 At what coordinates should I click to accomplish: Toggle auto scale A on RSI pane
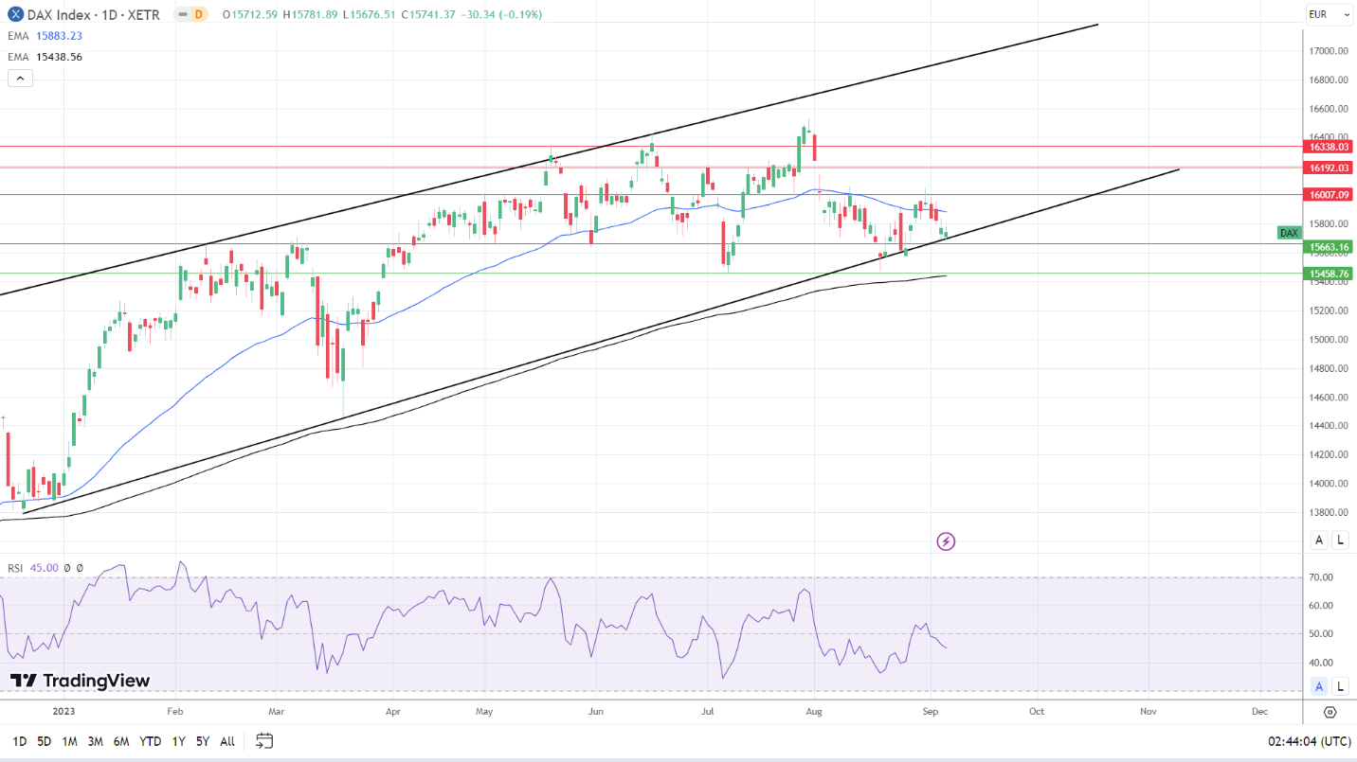(x=1318, y=686)
